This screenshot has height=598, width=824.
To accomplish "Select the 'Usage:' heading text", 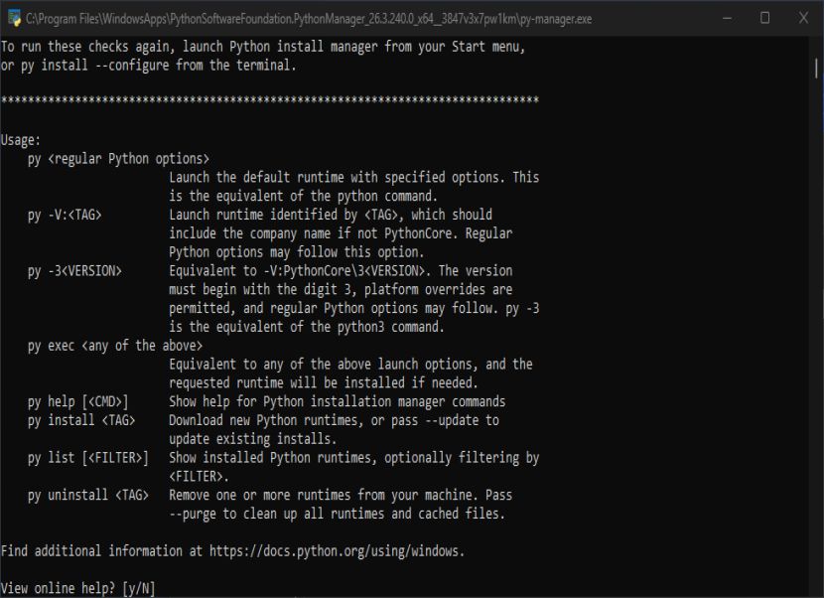I will [21, 140].
